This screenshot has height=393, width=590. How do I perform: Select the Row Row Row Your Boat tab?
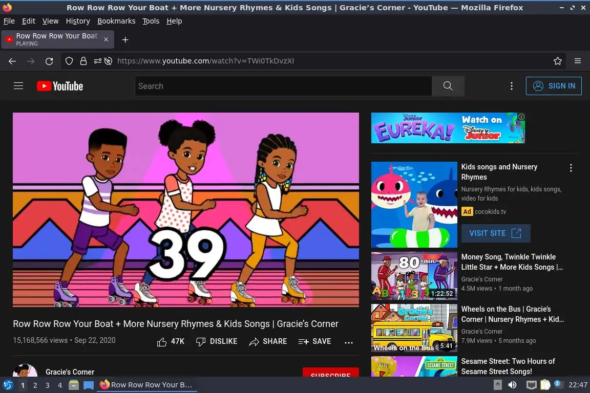(57, 39)
